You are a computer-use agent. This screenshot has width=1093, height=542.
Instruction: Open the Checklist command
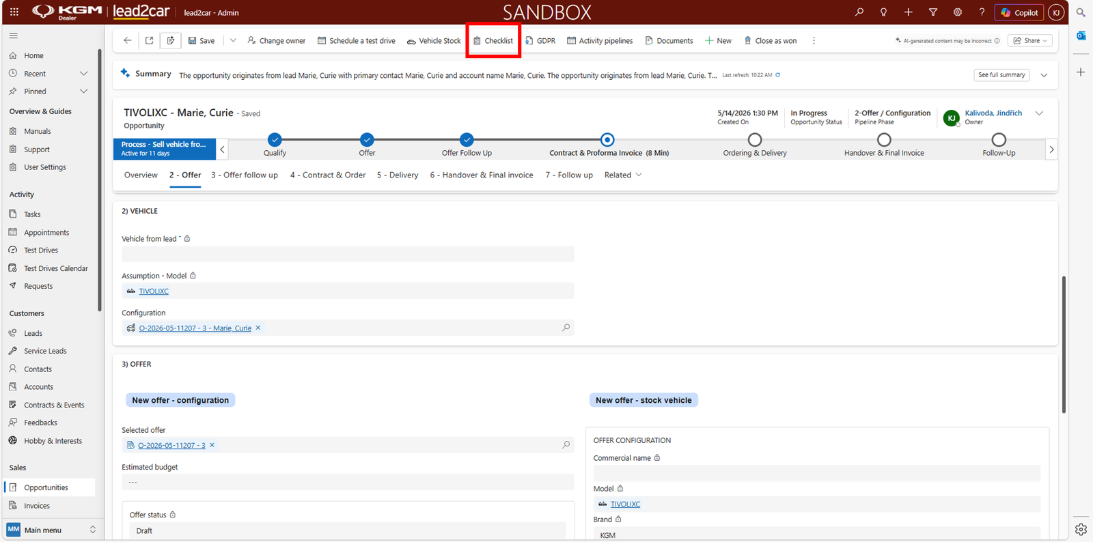493,41
